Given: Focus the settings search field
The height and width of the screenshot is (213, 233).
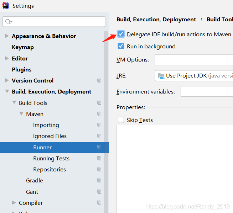Looking at the screenshot, I should [54, 22].
